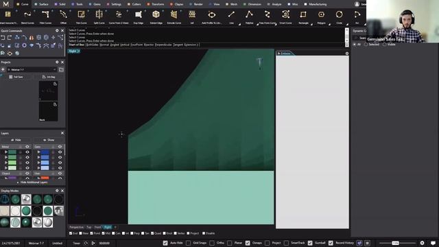
Task: Expand the lightest green Metal layer
Action: click(6, 167)
